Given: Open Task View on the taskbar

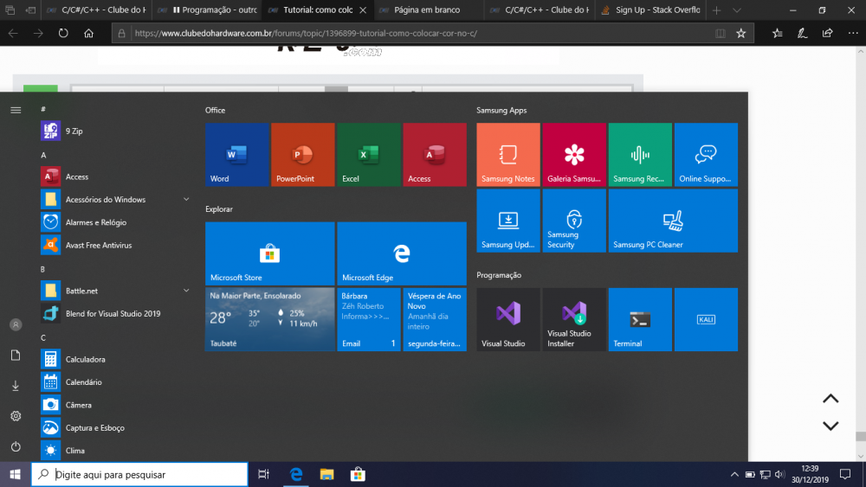Looking at the screenshot, I should (264, 474).
